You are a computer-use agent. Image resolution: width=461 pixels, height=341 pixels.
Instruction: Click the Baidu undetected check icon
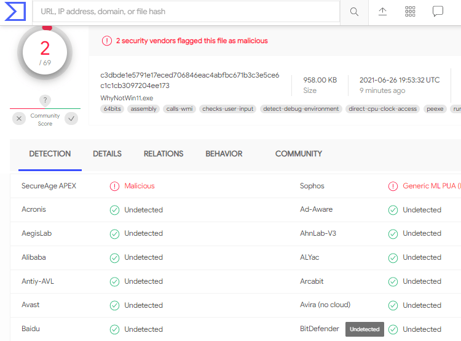[114, 329]
